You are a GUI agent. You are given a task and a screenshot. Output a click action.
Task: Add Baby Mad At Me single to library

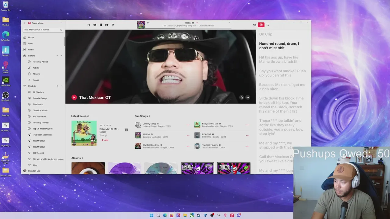(x=105, y=140)
